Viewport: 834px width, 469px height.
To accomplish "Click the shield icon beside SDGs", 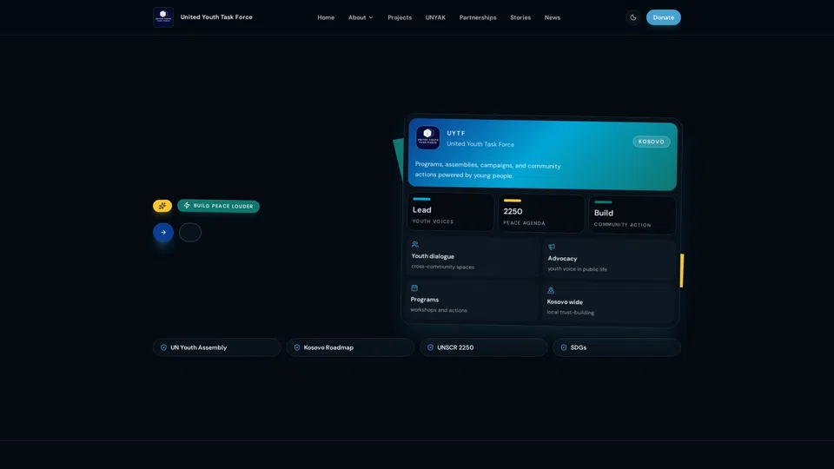I will 564,347.
